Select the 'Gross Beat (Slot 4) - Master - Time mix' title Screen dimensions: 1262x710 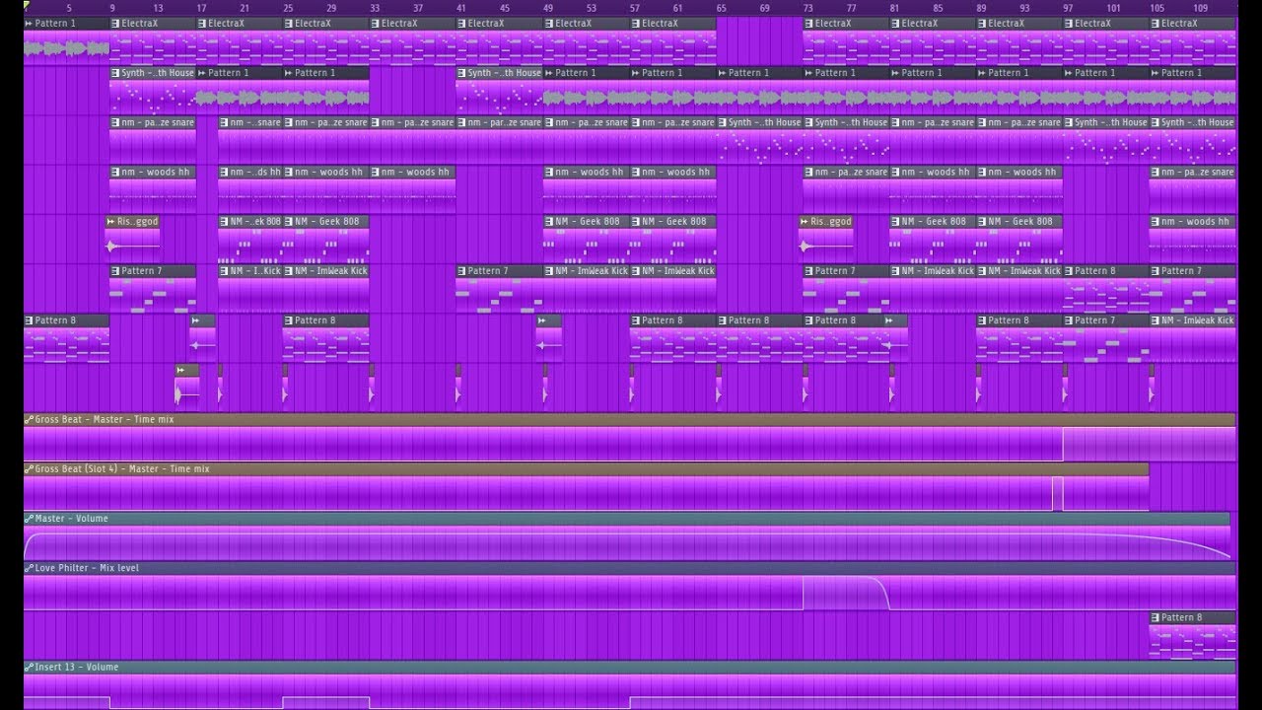pyautogui.click(x=122, y=468)
